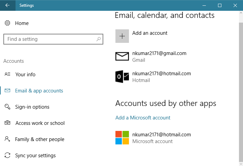This screenshot has width=243, height=166.
Task: Click the Gmail label under the address
Action: [x=139, y=60]
